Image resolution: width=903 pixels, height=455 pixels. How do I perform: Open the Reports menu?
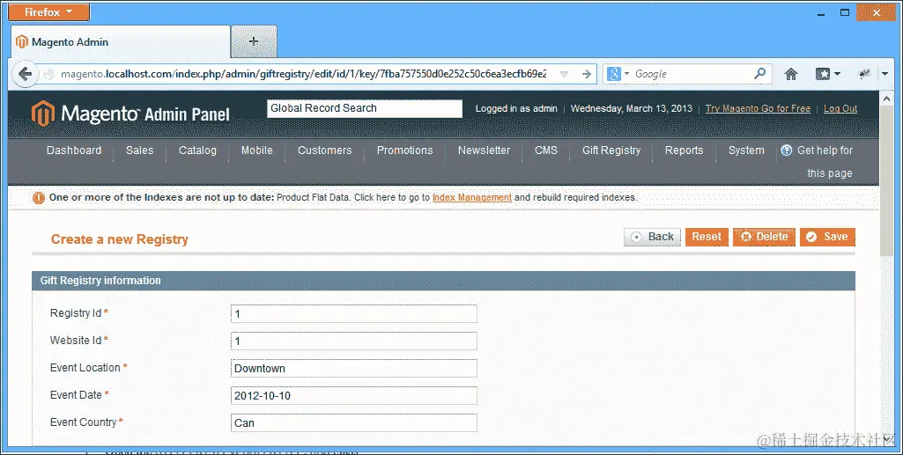(685, 150)
